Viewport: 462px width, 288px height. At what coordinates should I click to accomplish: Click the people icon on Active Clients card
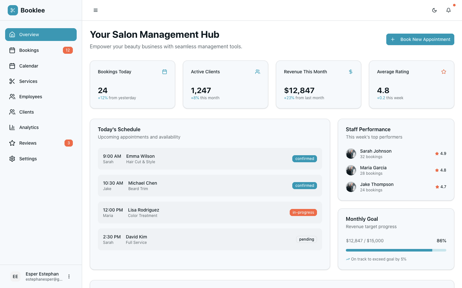coord(258,72)
